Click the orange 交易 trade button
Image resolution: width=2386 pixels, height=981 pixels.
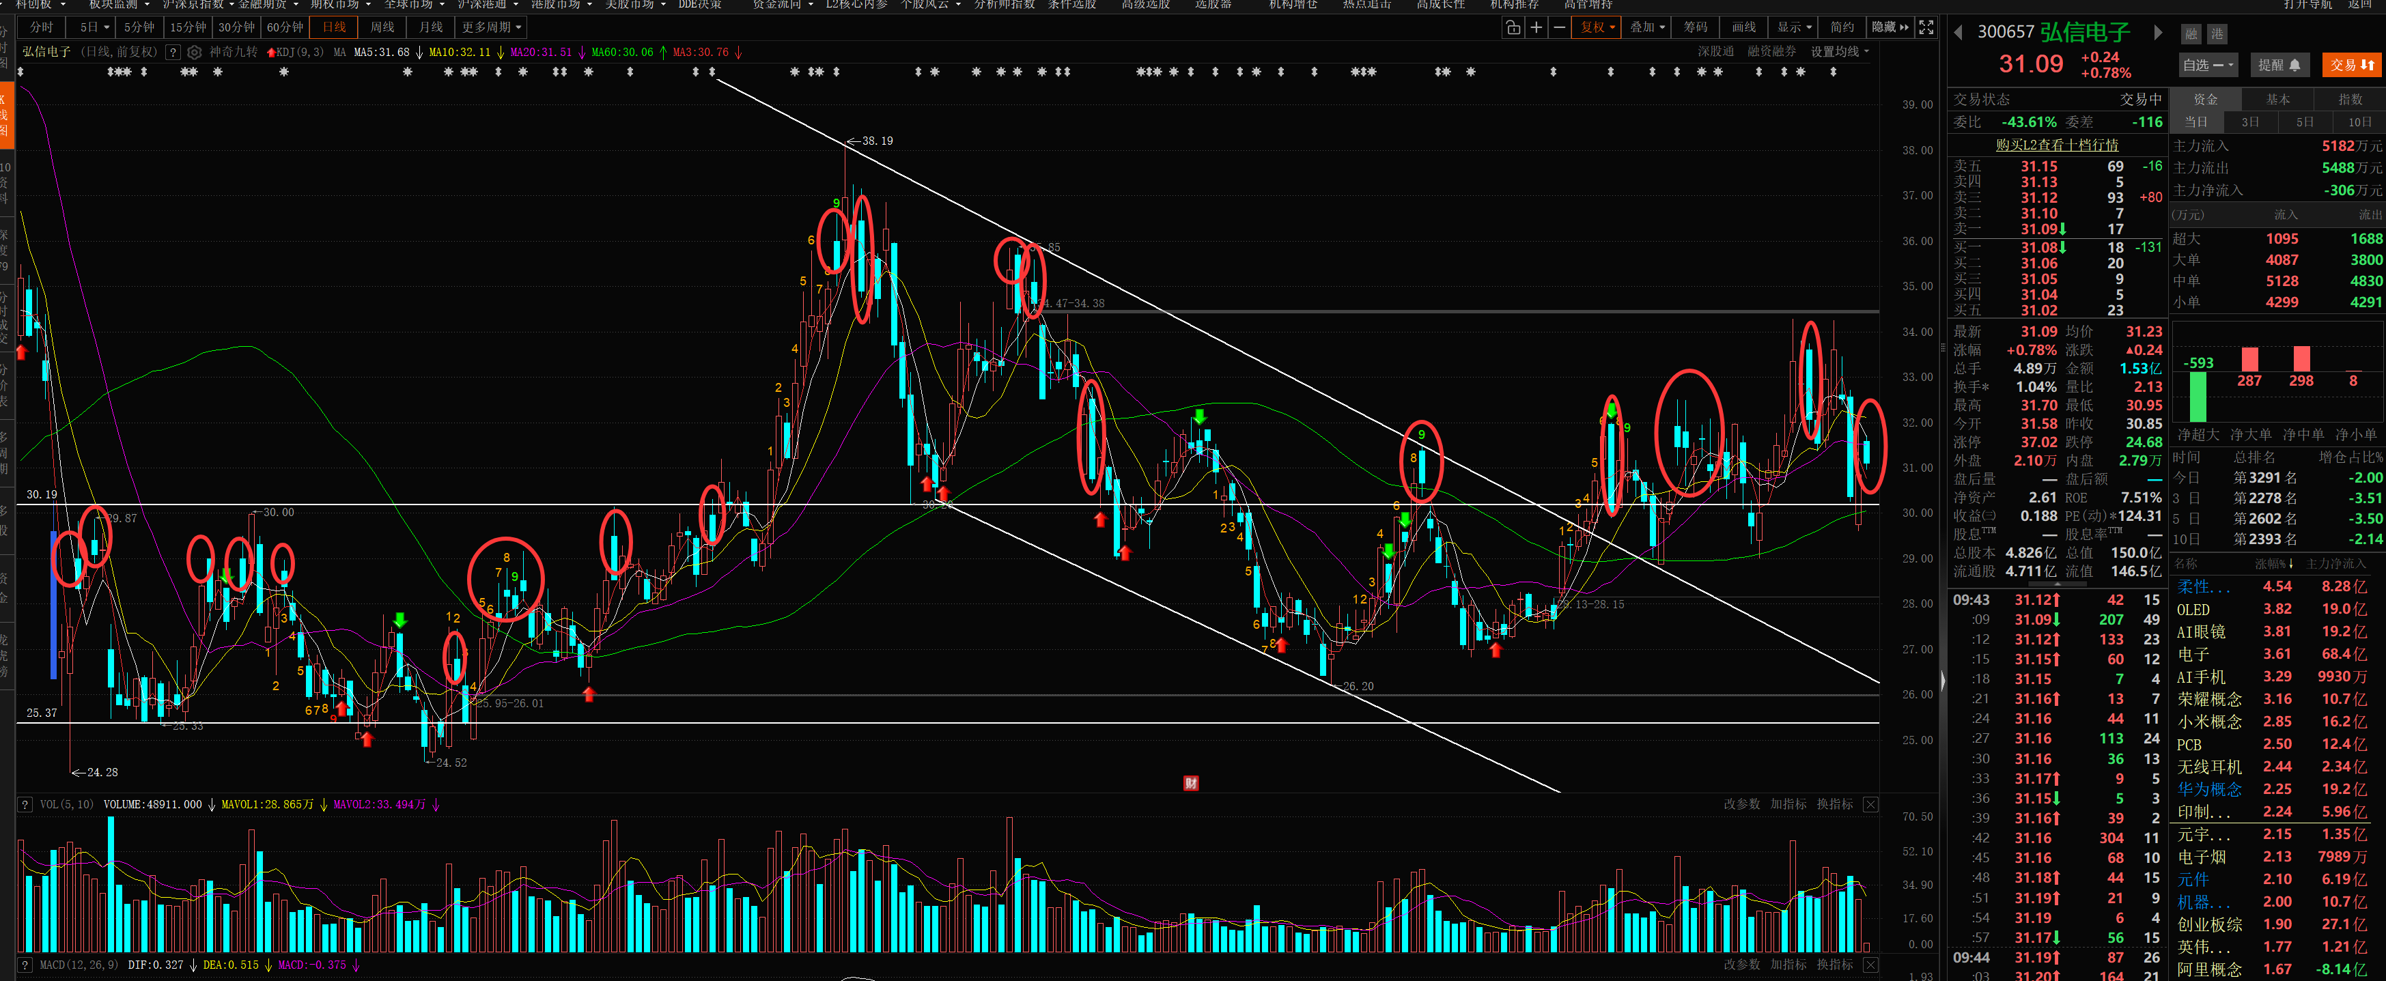[2352, 65]
